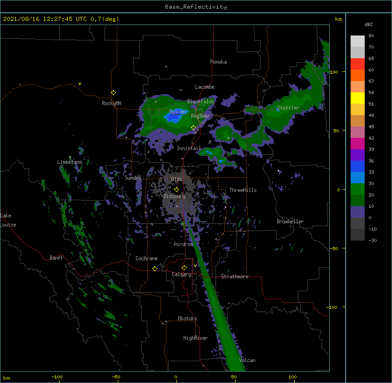Click the Lacombe label
The image size is (392, 383).
click(205, 87)
